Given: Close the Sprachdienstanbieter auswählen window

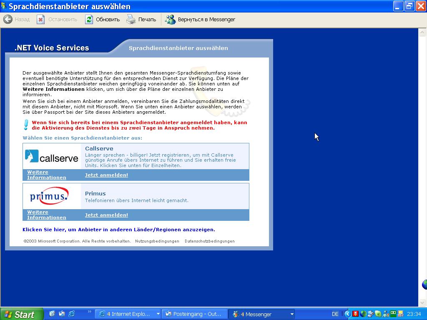Looking at the screenshot, I should 421,6.
